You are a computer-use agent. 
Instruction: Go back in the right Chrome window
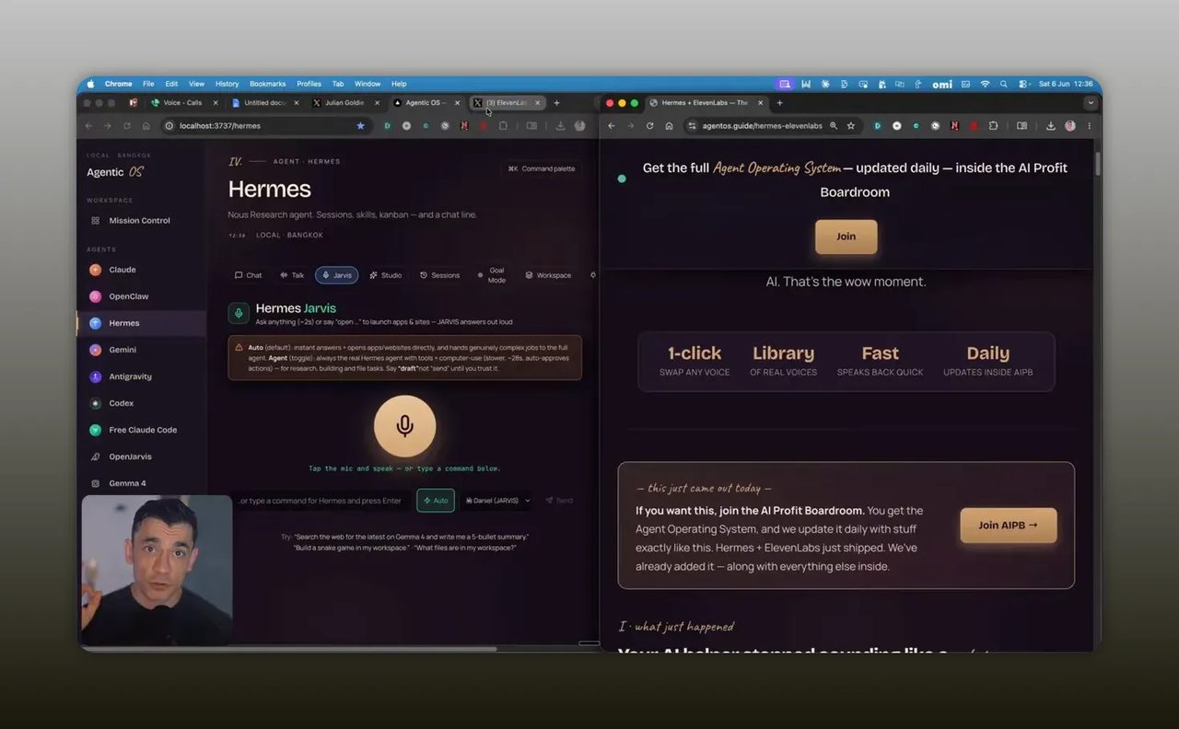pyautogui.click(x=611, y=125)
